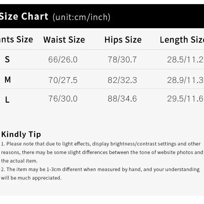Click the Length Size column header
The height and width of the screenshot is (204, 204).
[182, 40]
